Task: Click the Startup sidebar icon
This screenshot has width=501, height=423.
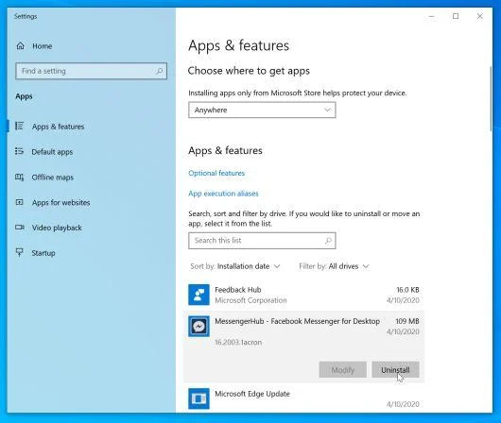Action: (20, 252)
